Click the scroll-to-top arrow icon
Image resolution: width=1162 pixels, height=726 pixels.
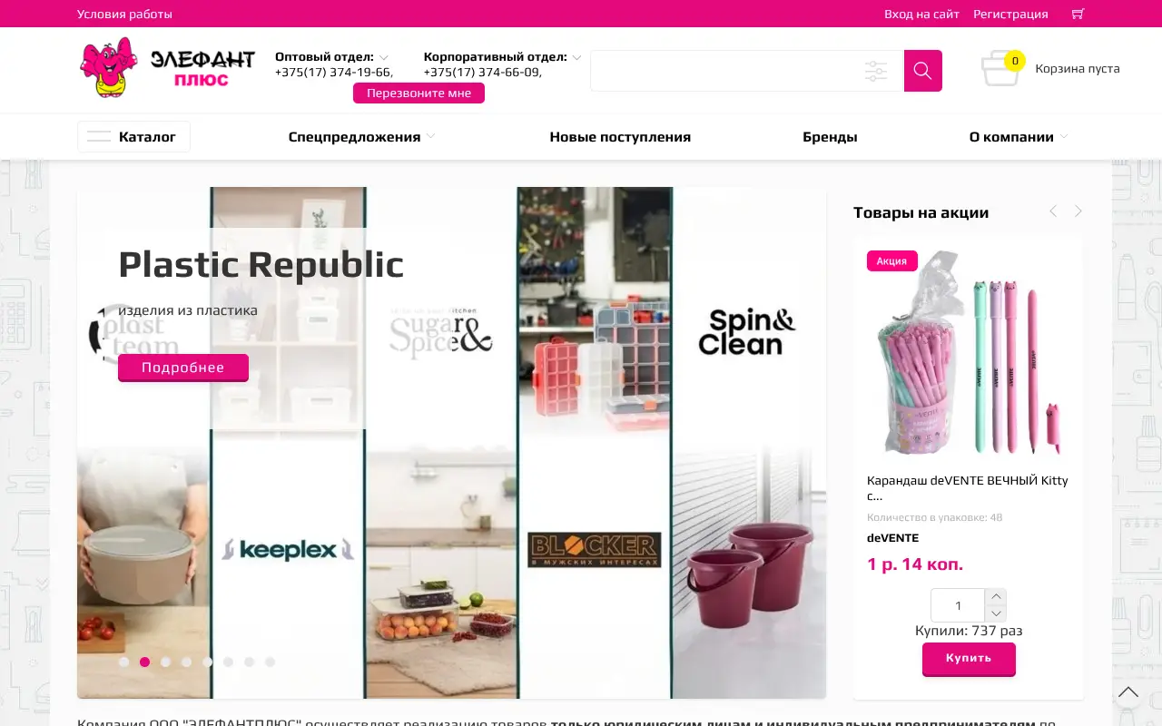pyautogui.click(x=1128, y=693)
